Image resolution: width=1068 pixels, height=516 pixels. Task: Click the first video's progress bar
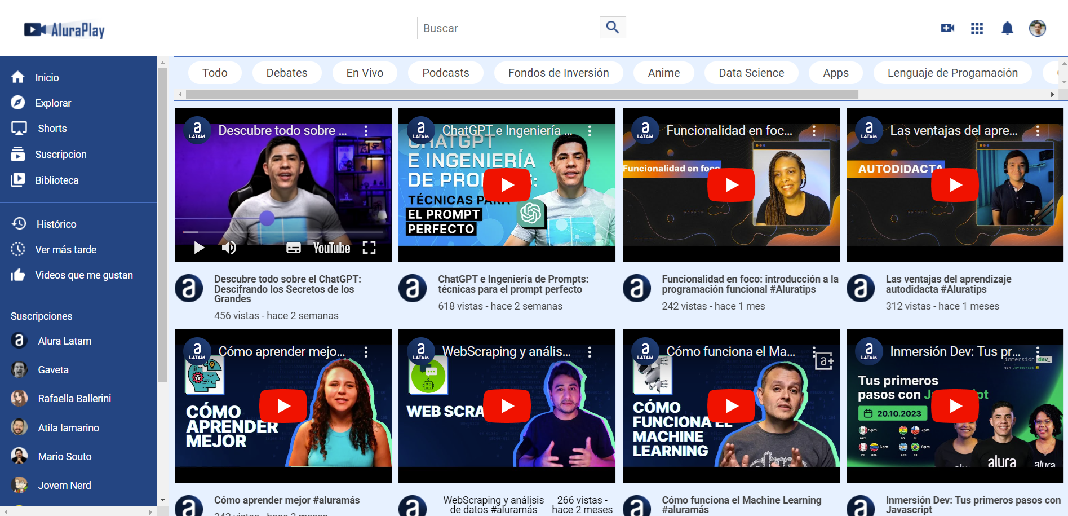[283, 232]
